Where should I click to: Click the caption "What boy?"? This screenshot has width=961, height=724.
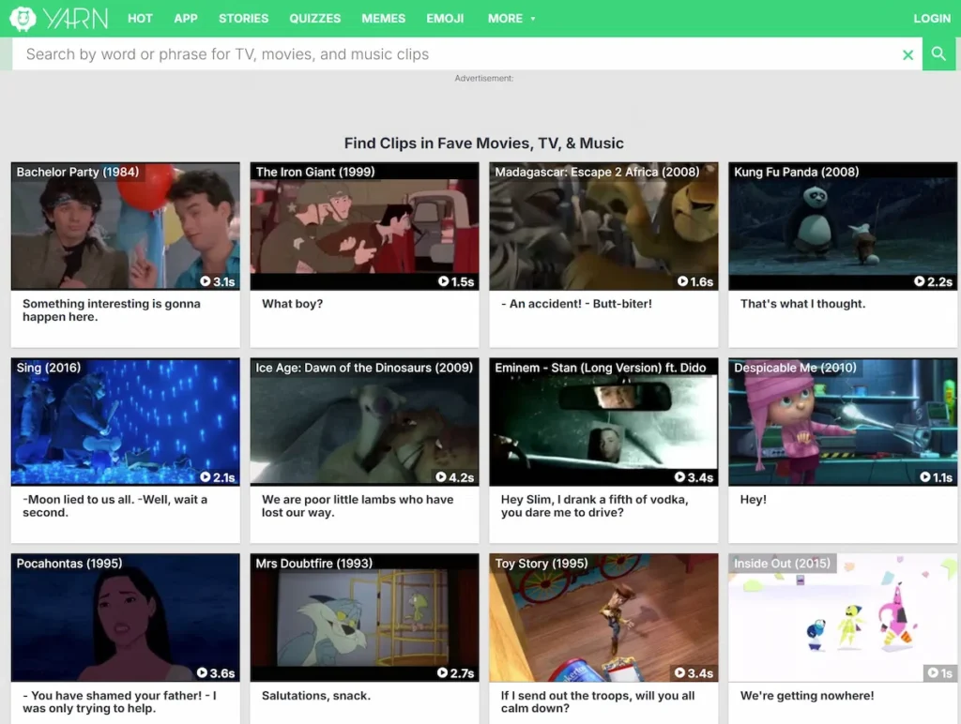293,304
